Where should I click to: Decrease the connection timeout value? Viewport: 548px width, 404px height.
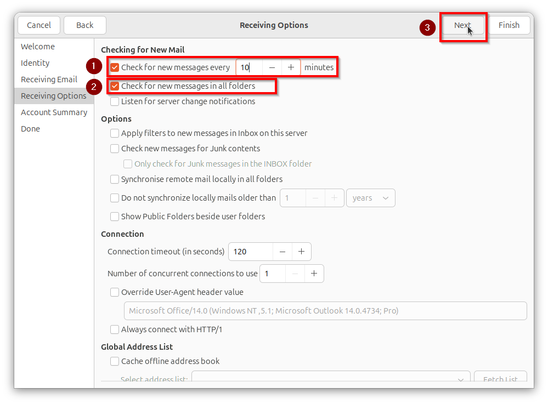(282, 251)
